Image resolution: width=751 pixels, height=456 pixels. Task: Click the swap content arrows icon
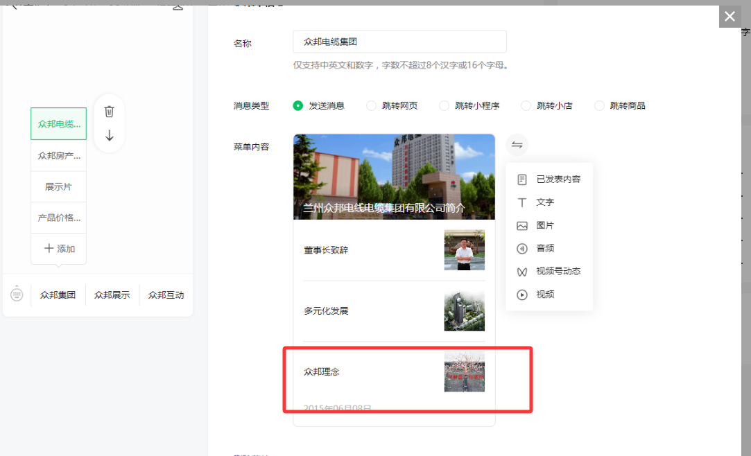[x=517, y=145]
